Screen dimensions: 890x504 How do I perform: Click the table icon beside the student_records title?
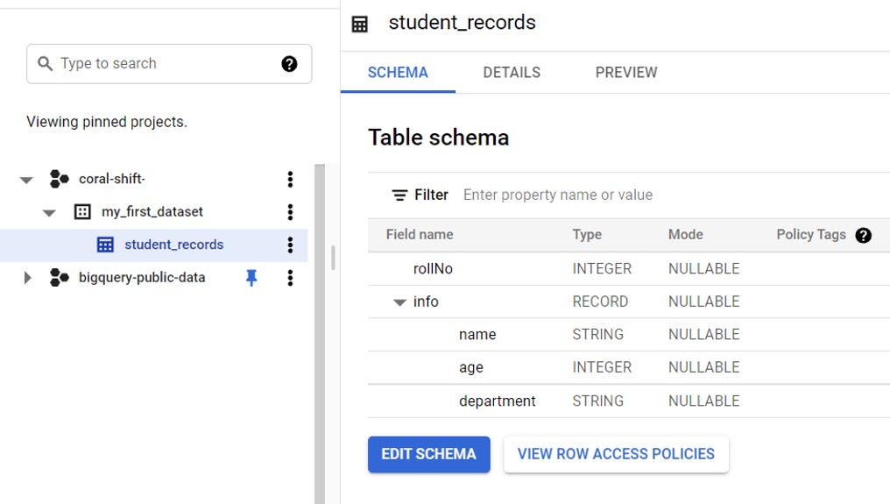pos(360,25)
